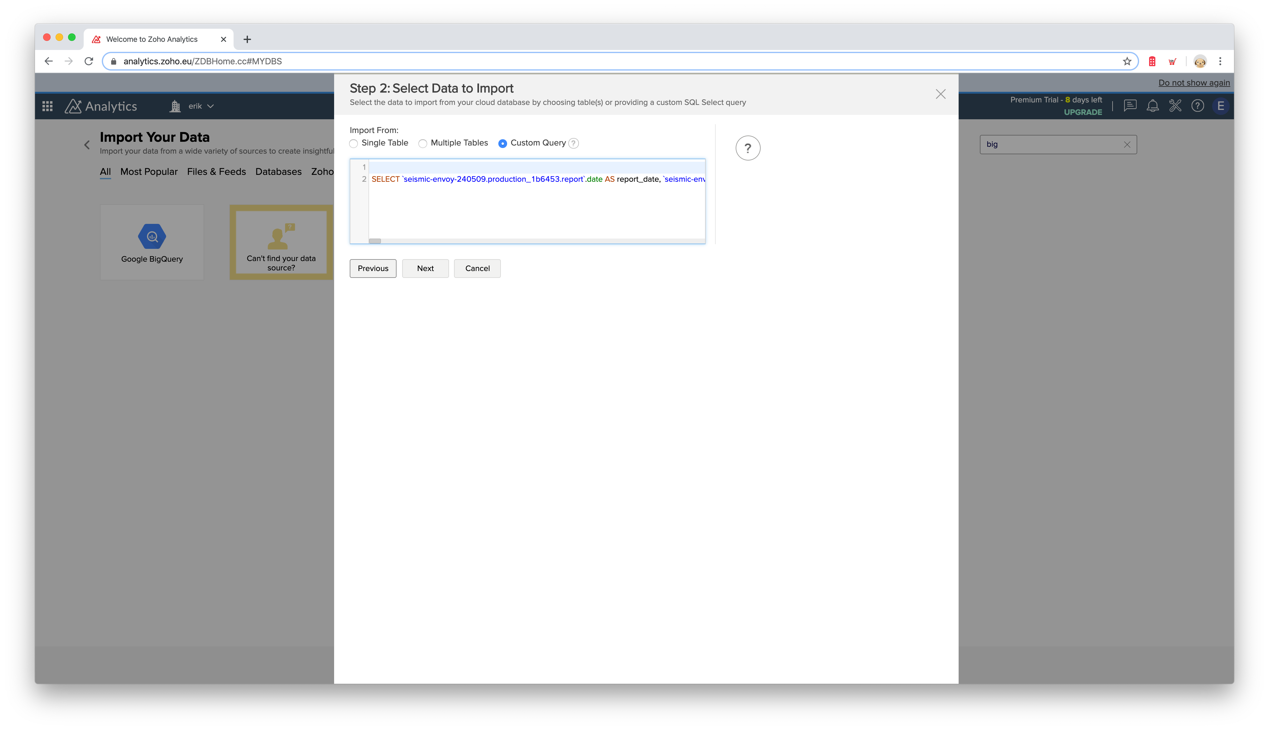The image size is (1269, 730).
Task: Click the Previous button
Action: click(x=373, y=268)
